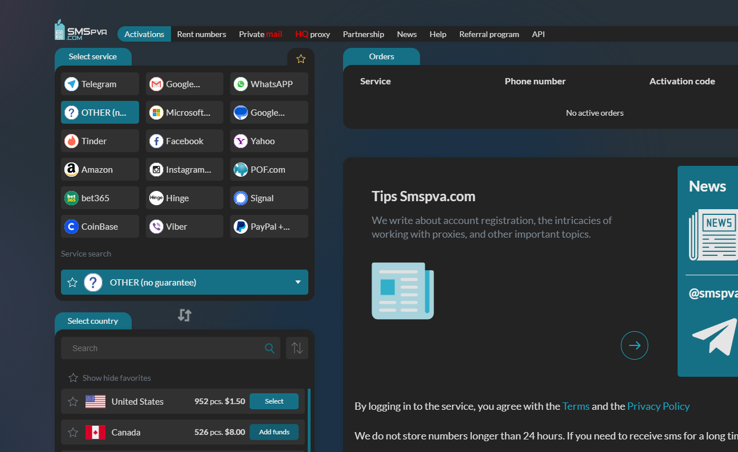Open Referral program page
The image size is (738, 452).
click(x=489, y=34)
